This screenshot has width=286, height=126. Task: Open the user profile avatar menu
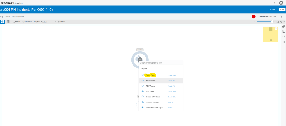(x=281, y=3)
